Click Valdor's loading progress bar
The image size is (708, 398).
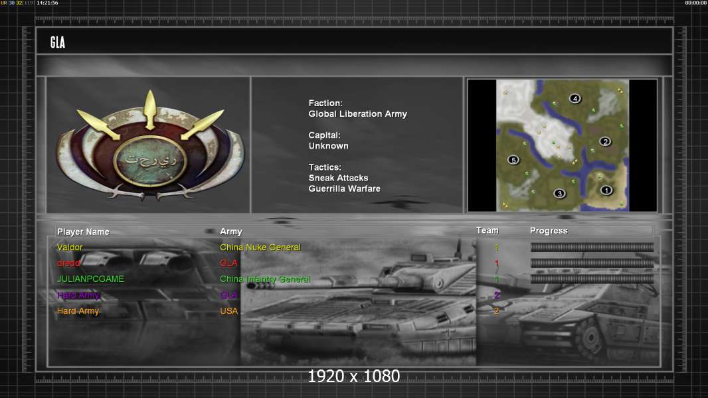click(x=592, y=247)
